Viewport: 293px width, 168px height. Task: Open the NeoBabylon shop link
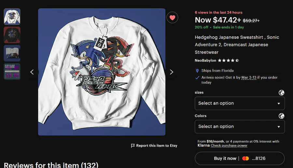[x=205, y=60]
